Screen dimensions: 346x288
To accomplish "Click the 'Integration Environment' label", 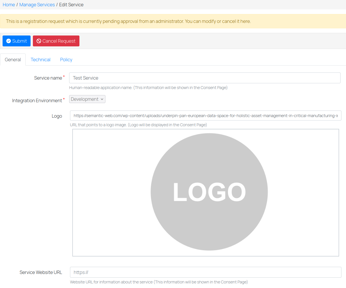I will point(37,100).
